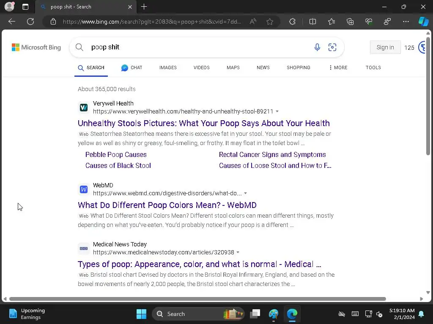
Task: Click the Read aloud icon in address bar
Action: [x=253, y=22]
